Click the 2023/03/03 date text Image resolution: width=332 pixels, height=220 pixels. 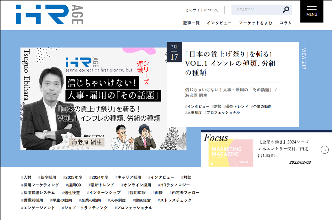tap(300, 162)
